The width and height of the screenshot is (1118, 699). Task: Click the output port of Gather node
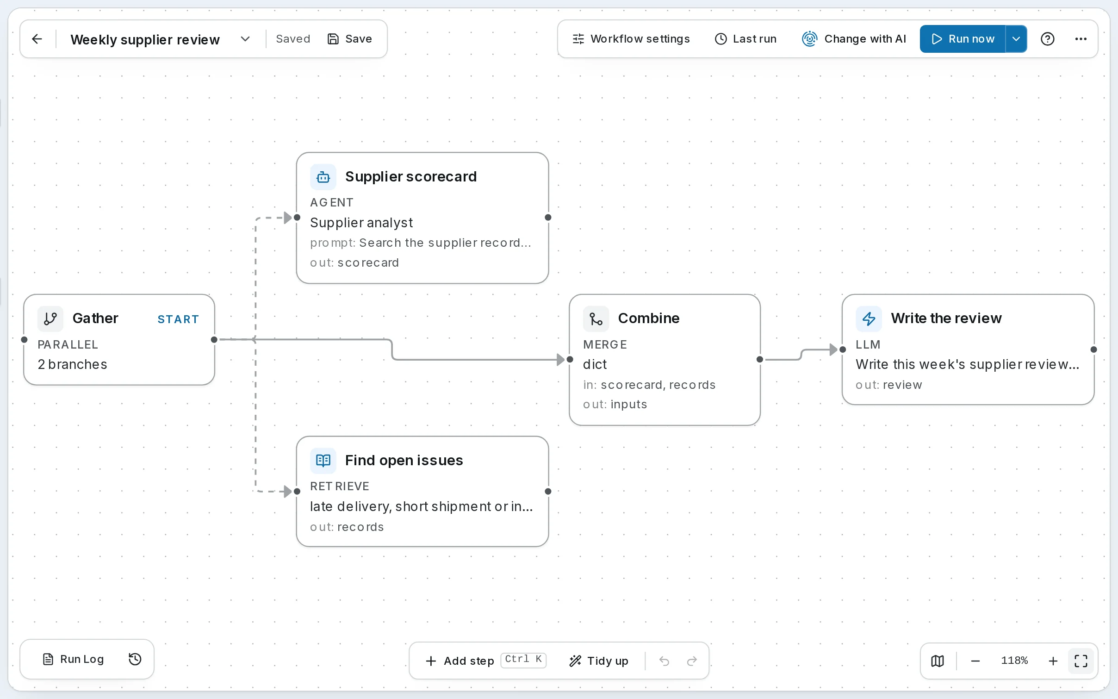coord(214,340)
